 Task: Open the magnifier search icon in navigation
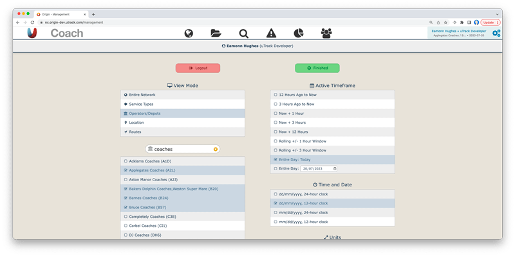click(244, 34)
